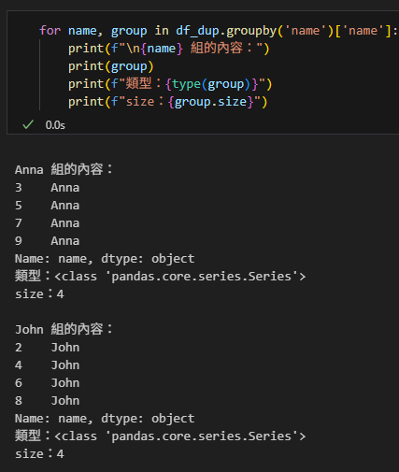Click 'size：4' in the Anna output
This screenshot has height=472, width=399.
pos(39,294)
